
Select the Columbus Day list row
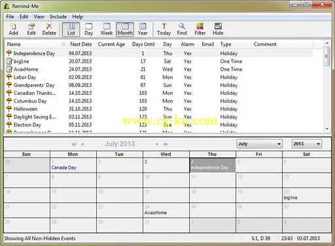pyautogui.click(x=159, y=101)
